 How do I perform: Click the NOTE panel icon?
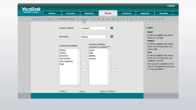click(146, 28)
